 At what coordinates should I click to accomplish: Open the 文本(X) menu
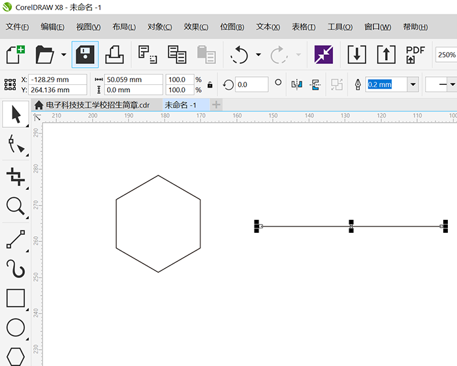pos(268,27)
